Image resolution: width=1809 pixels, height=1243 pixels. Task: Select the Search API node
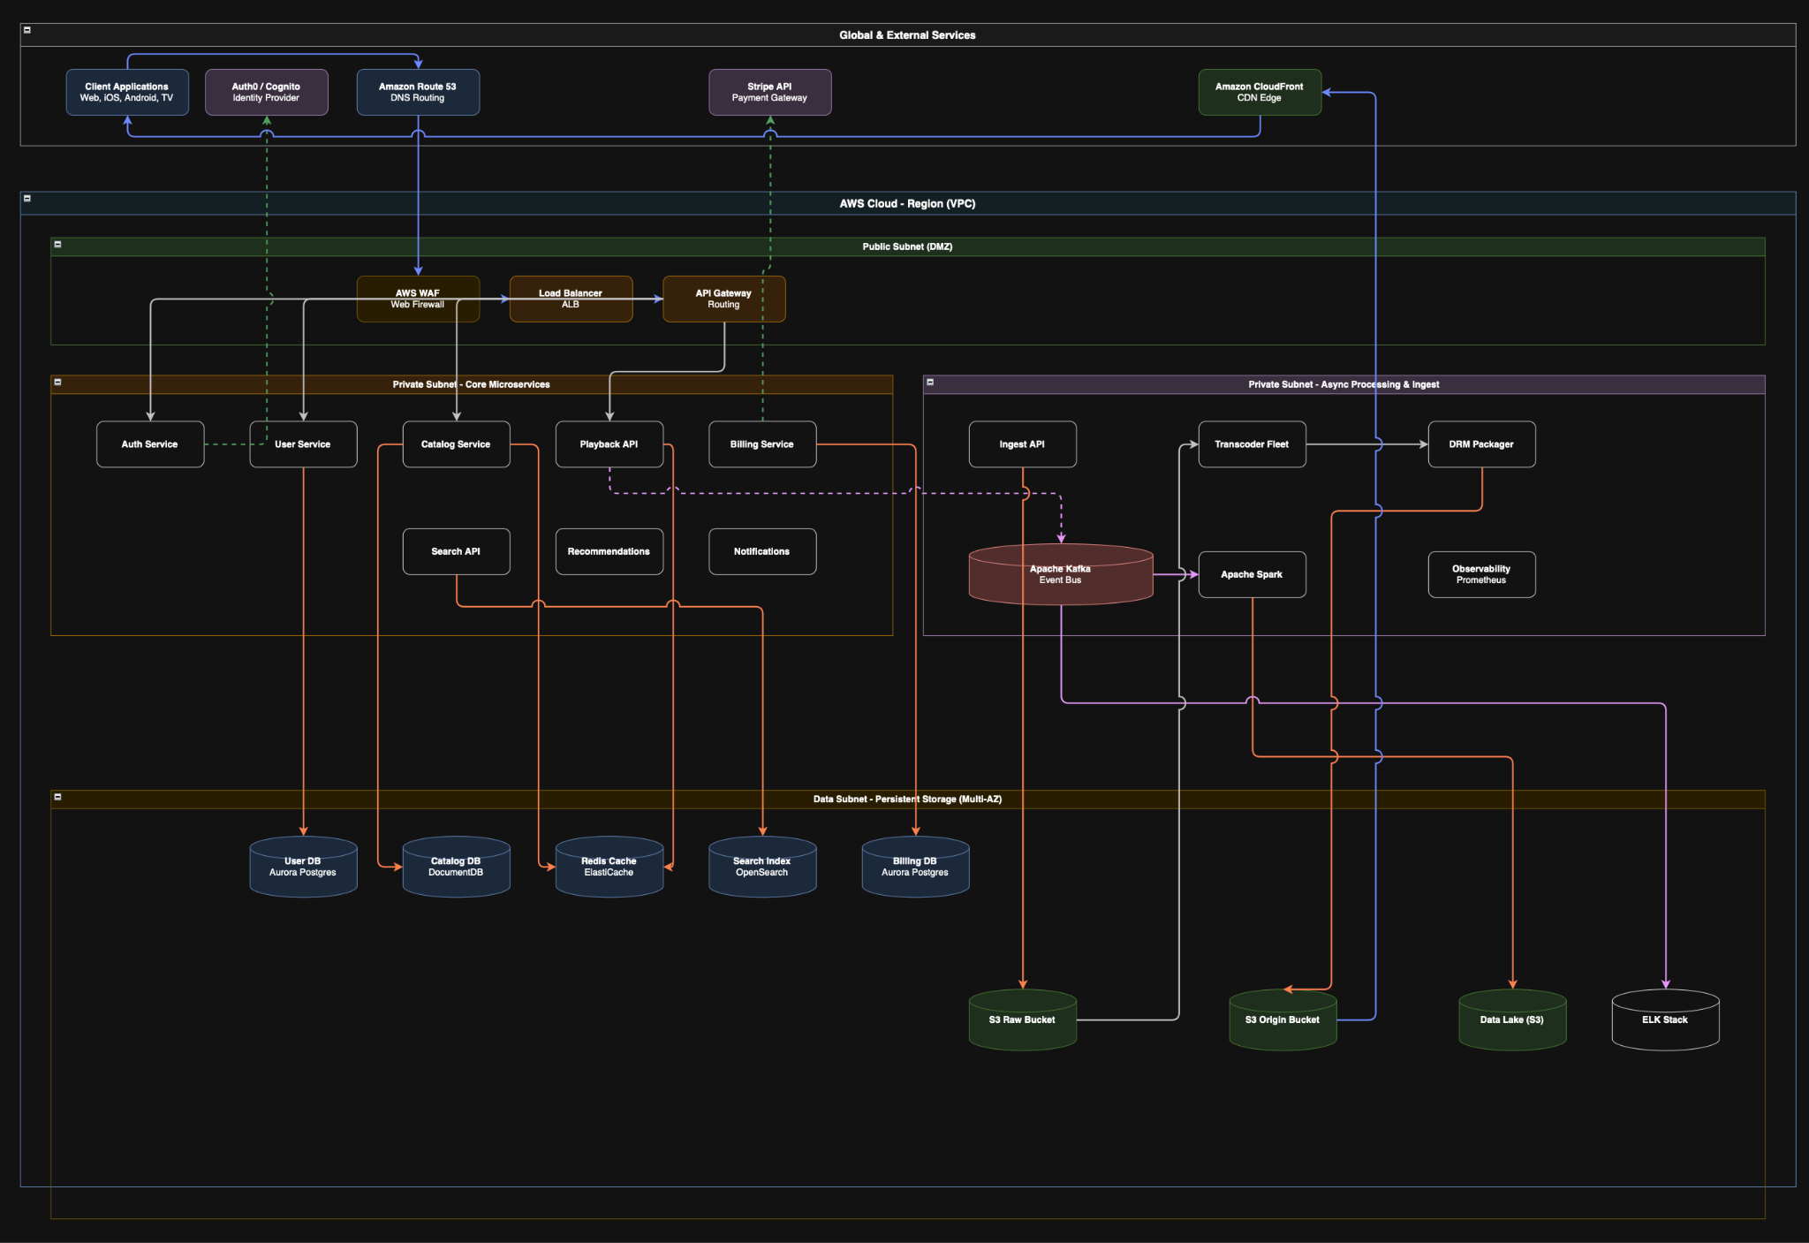(x=456, y=551)
